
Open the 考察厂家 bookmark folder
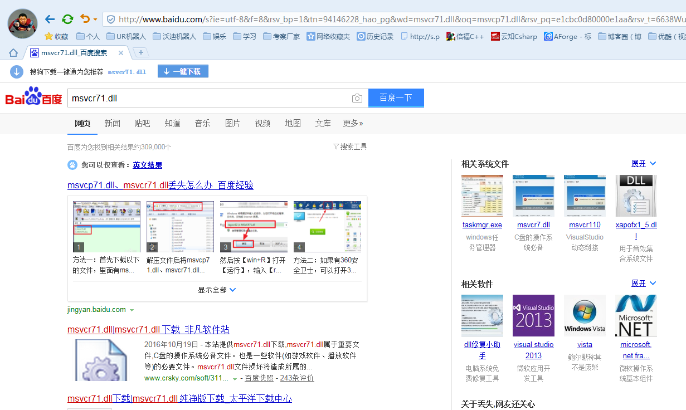(281, 37)
